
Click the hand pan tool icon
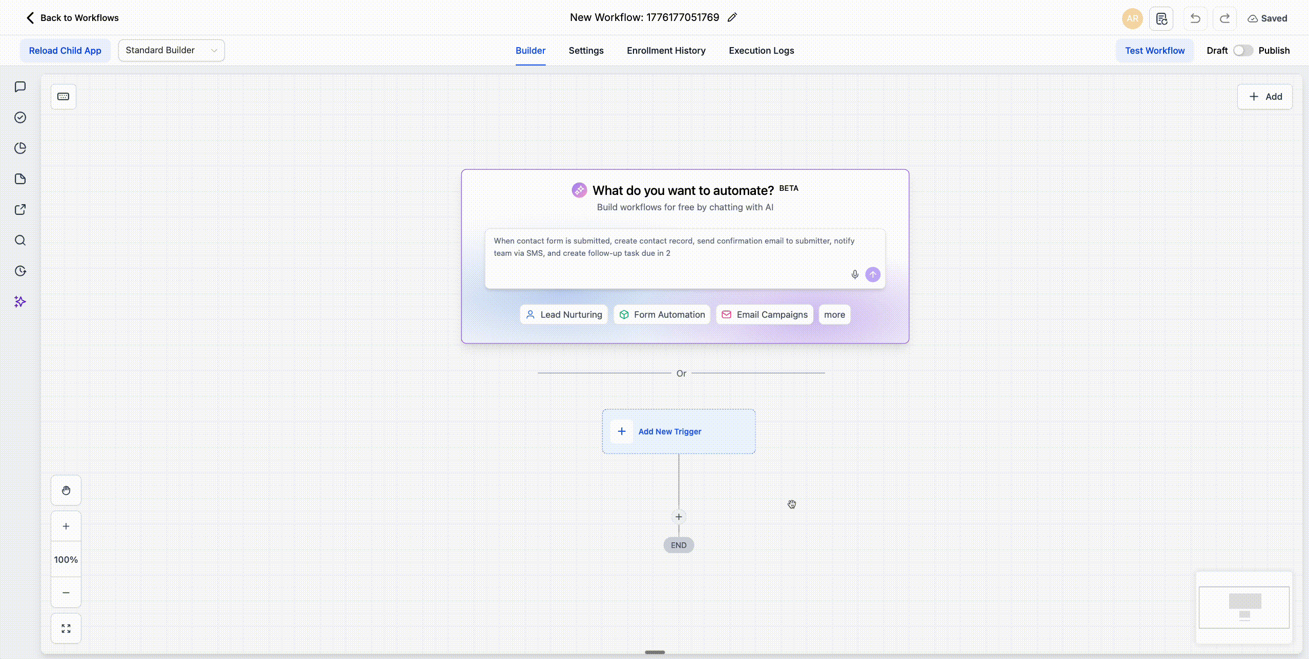pos(66,491)
